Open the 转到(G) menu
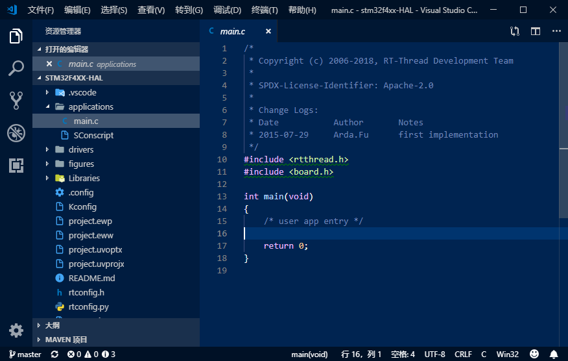 pos(189,10)
